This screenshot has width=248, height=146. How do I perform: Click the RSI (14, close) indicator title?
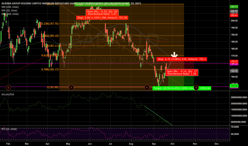click(9, 129)
